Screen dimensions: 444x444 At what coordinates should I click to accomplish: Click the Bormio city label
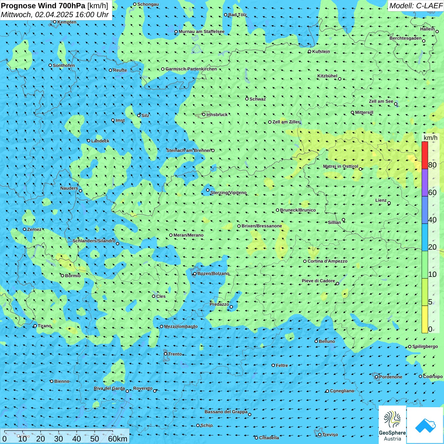coord(73,276)
